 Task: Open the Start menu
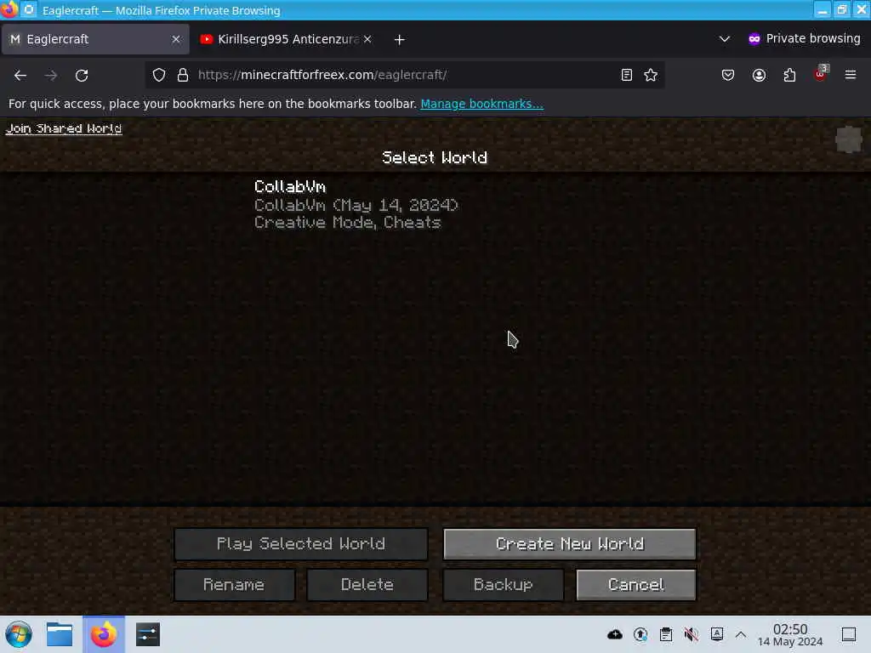19,634
